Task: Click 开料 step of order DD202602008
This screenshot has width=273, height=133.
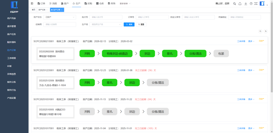Action: (87, 54)
